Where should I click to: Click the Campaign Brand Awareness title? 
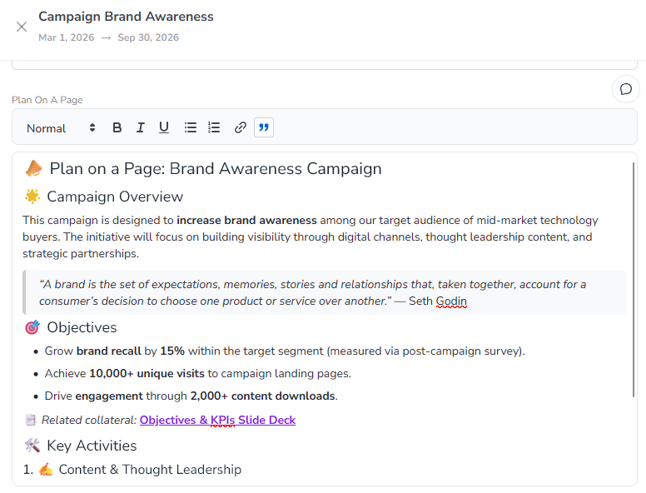[126, 17]
